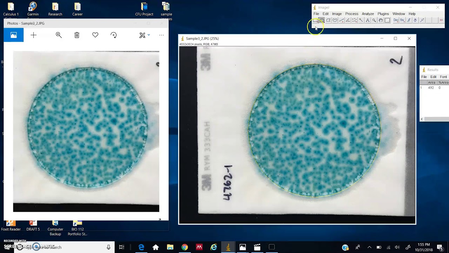
Task: Open the ImageJ Help menu
Action: [412, 14]
